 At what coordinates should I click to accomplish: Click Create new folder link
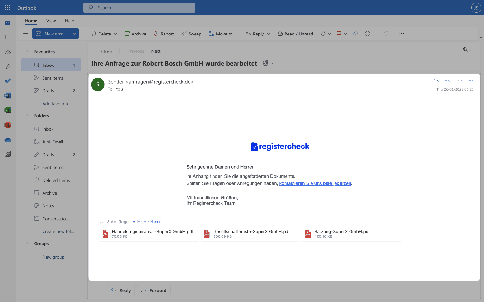pos(58,231)
